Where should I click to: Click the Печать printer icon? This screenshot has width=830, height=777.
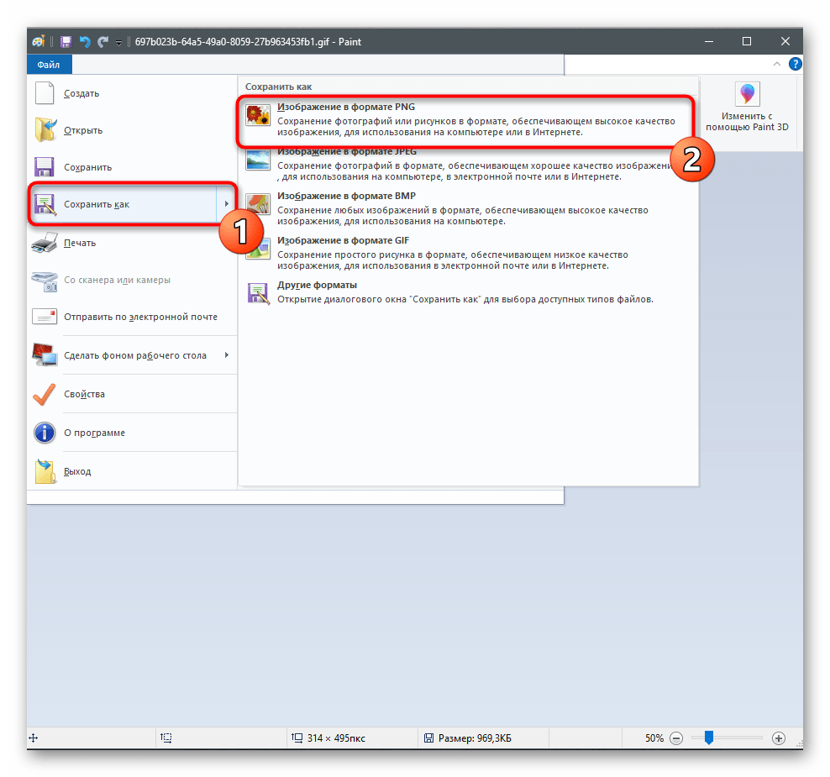44,243
